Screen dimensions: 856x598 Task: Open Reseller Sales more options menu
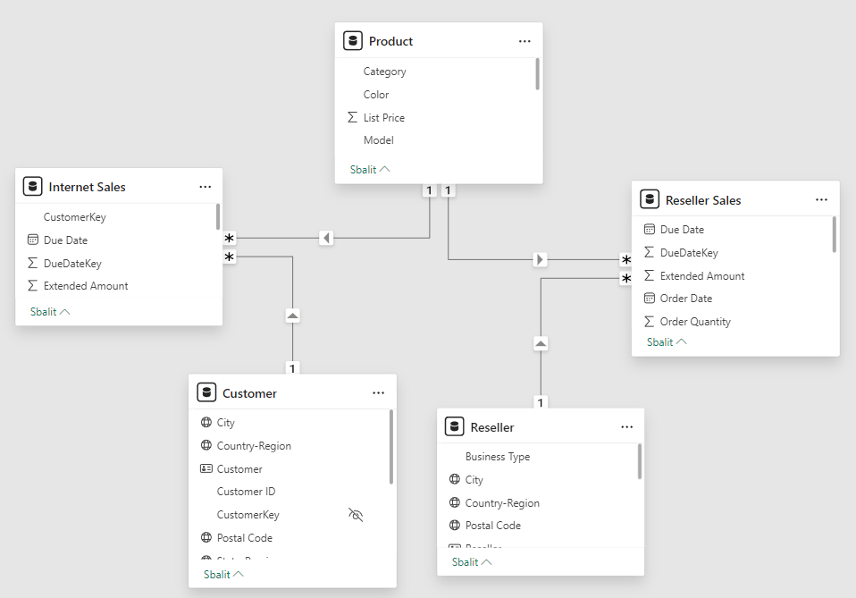821,200
